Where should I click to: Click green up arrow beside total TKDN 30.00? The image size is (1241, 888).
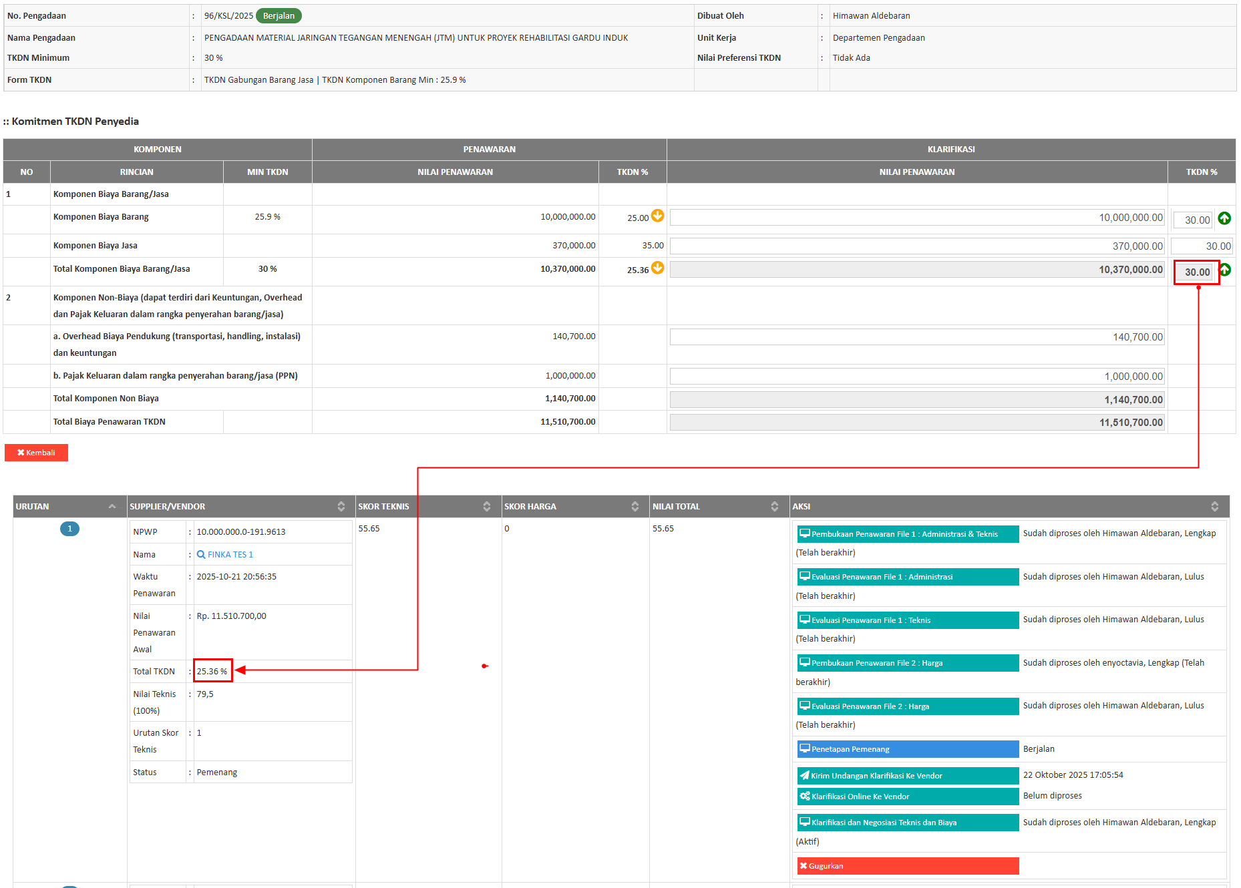[1226, 270]
